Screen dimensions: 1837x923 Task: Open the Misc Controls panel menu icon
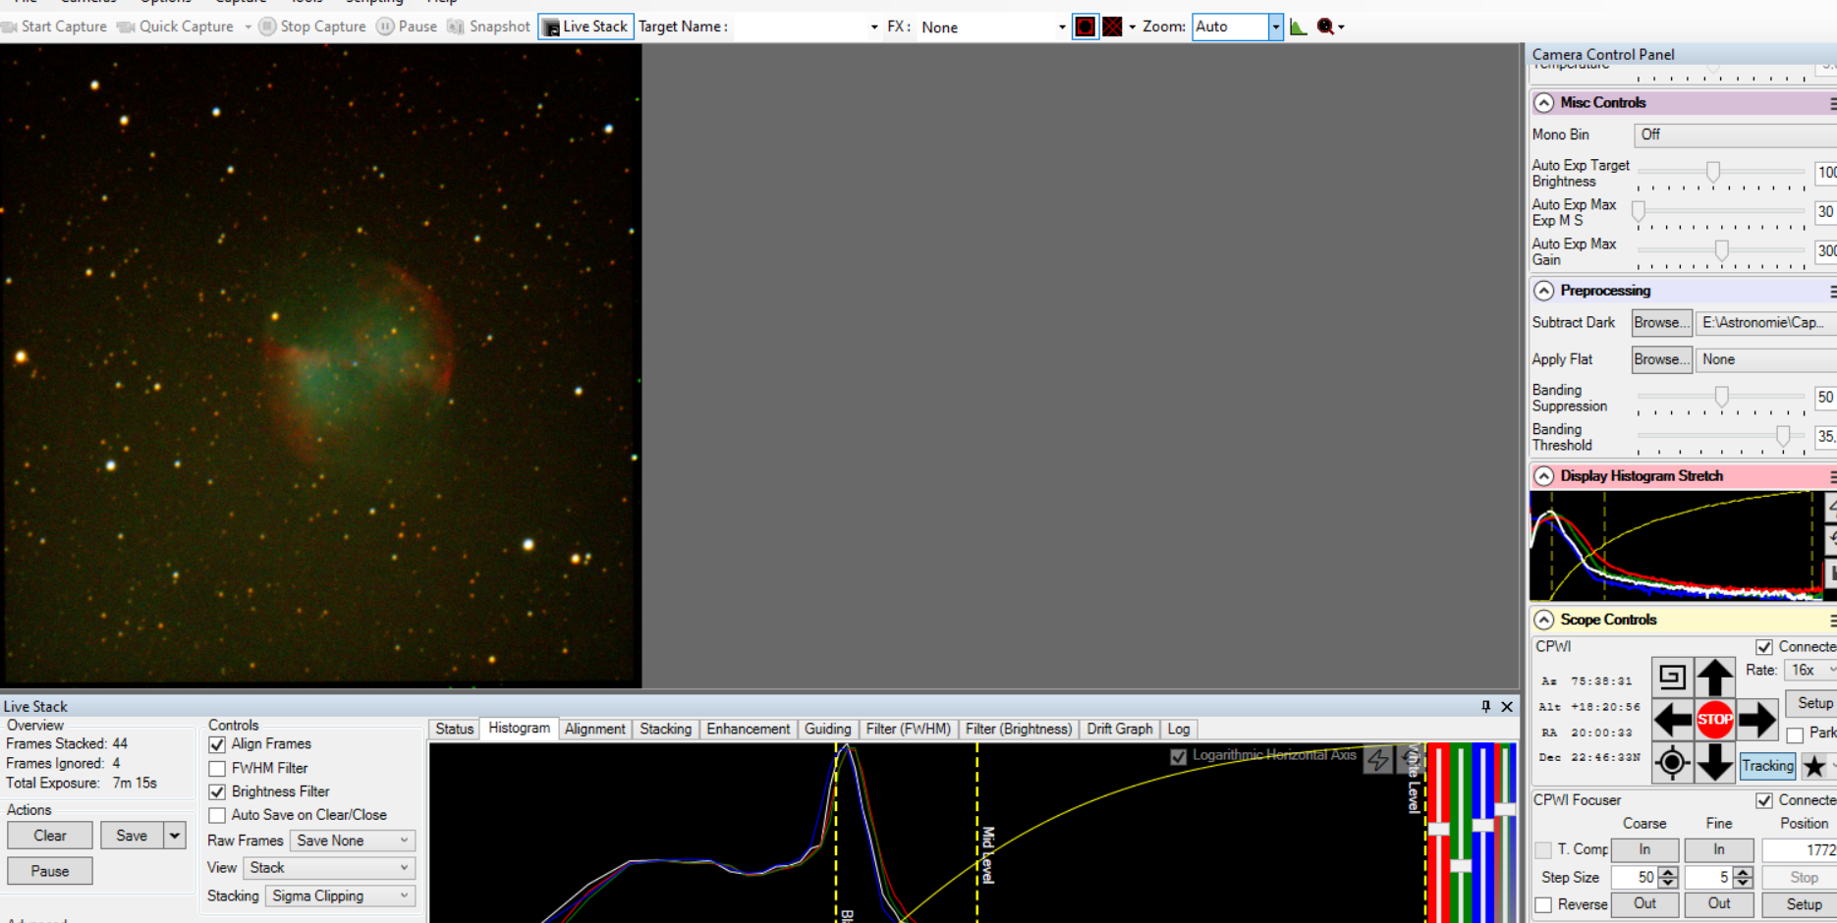click(1832, 103)
